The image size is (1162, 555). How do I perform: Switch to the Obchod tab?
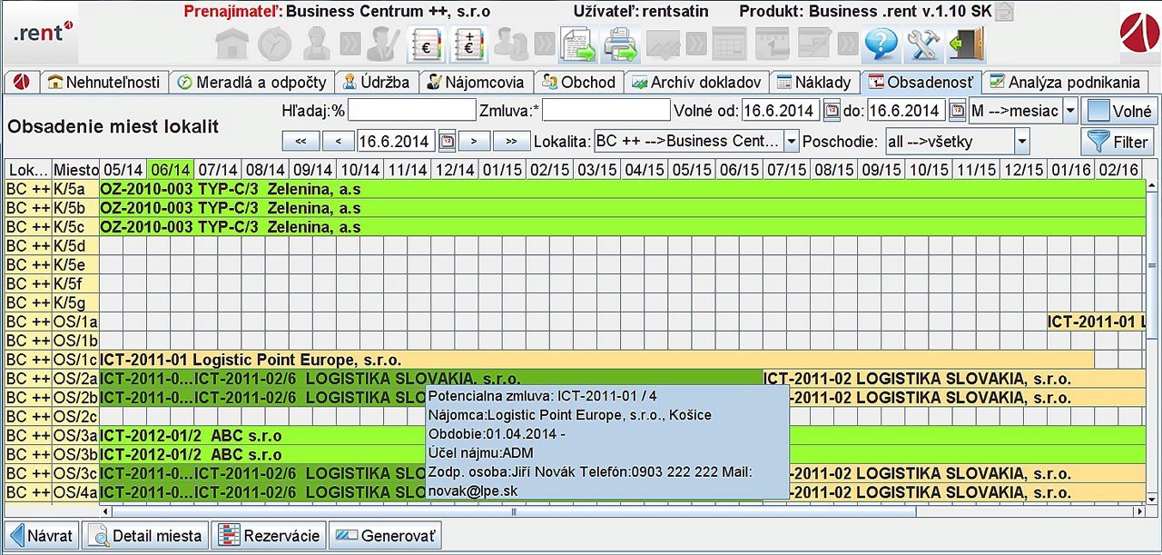pos(578,82)
